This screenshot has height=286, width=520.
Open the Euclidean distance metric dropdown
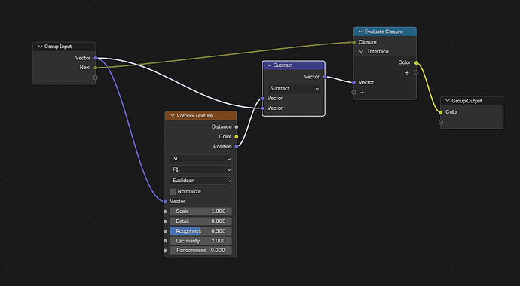click(x=200, y=181)
